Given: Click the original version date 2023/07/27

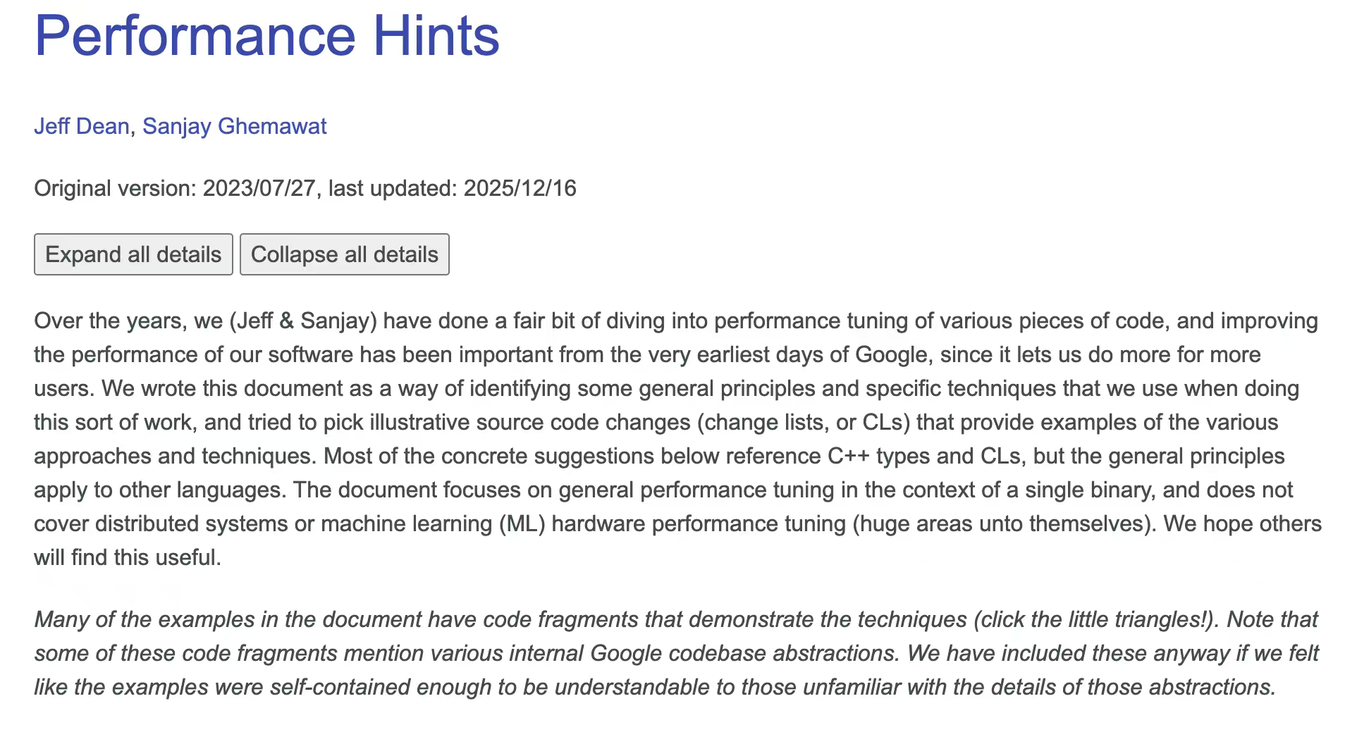Looking at the screenshot, I should tap(259, 188).
